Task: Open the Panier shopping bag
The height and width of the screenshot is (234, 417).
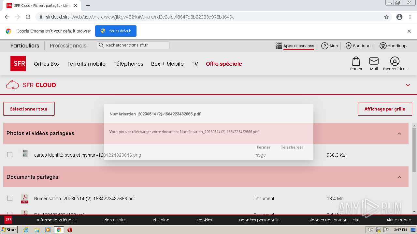Action: (356, 64)
